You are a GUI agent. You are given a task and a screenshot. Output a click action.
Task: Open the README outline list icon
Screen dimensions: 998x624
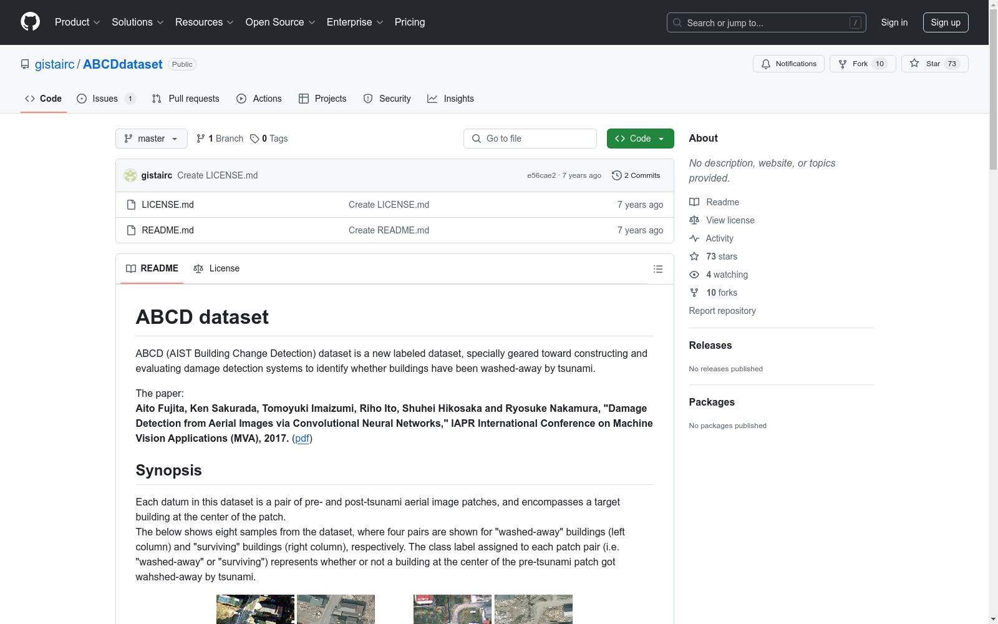pyautogui.click(x=658, y=268)
